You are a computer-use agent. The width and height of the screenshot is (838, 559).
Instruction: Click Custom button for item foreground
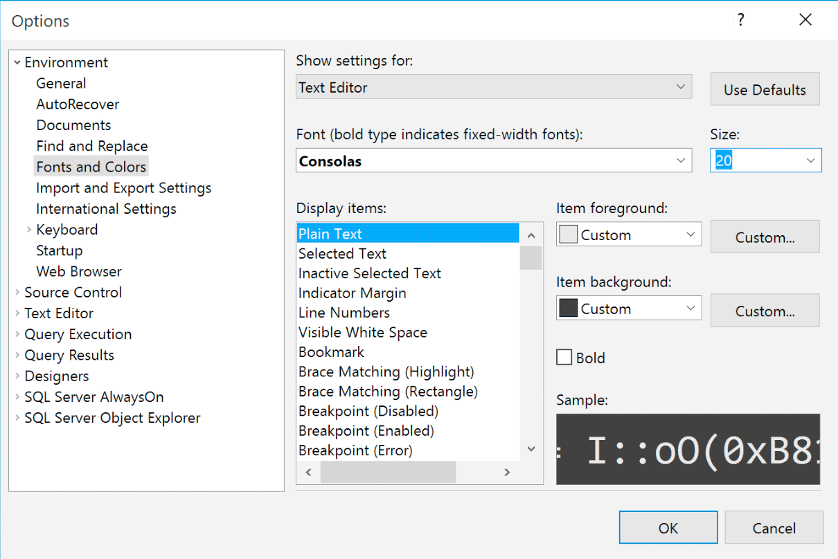[x=765, y=237]
